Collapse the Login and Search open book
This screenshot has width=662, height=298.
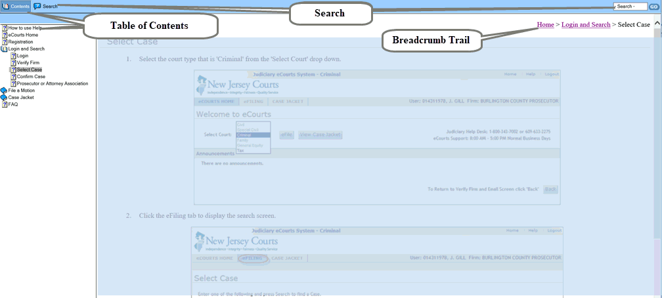pyautogui.click(x=4, y=49)
